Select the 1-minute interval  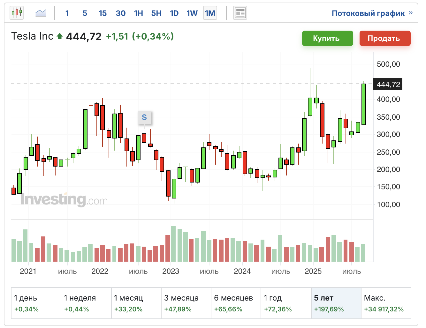click(67, 13)
